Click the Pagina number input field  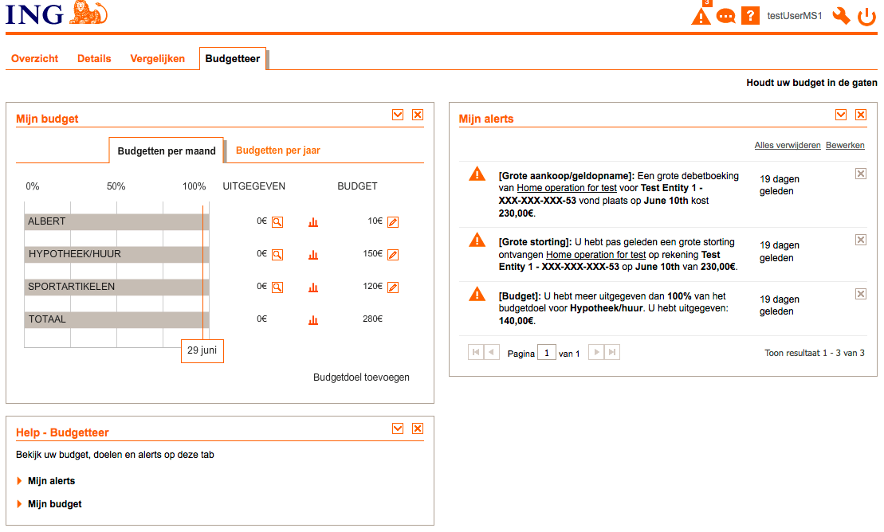point(546,353)
